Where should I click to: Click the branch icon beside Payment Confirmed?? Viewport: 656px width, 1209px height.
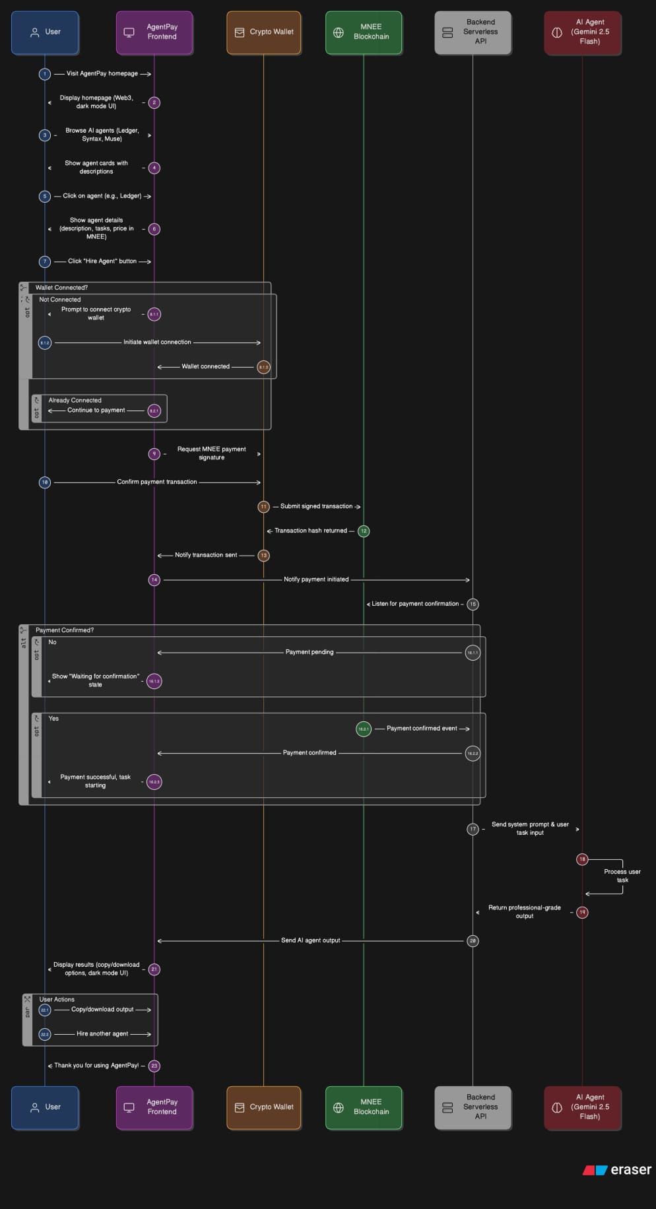(24, 630)
